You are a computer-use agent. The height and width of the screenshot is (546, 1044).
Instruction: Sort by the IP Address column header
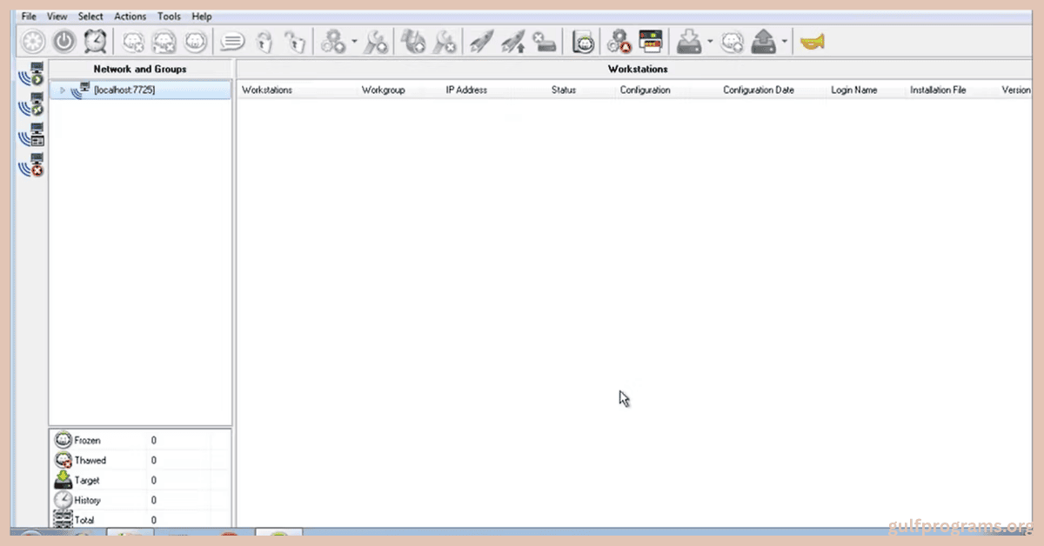point(466,90)
